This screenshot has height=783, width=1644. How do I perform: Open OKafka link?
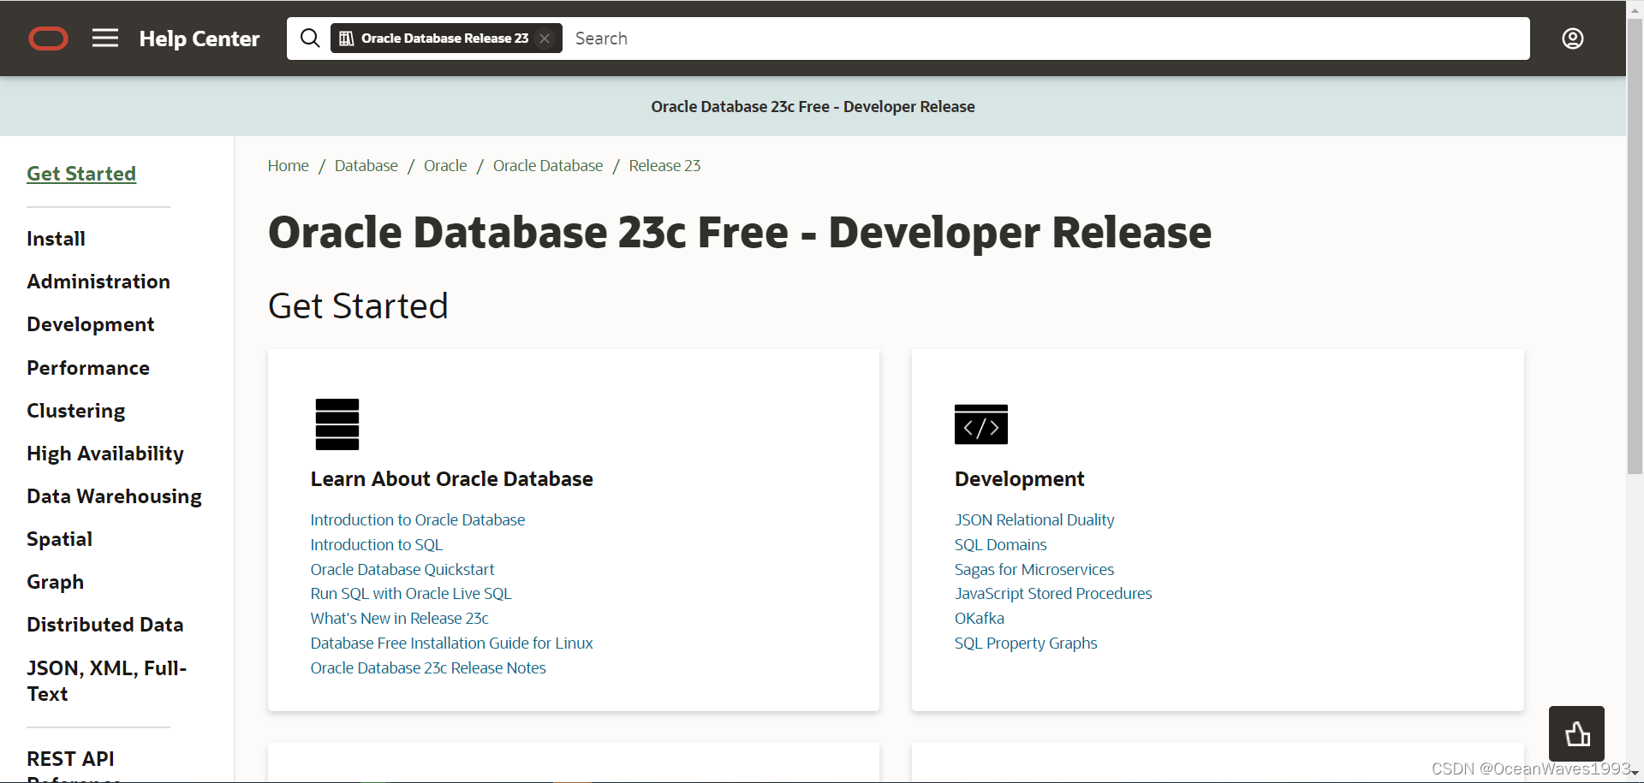(980, 619)
